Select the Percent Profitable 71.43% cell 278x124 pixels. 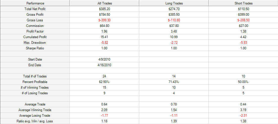(174, 82)
